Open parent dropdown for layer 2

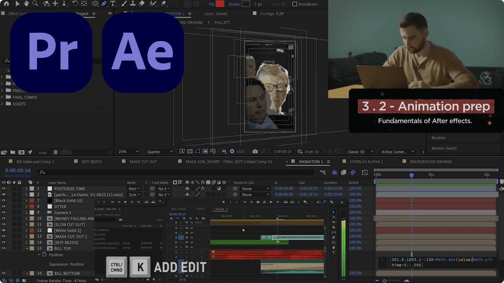point(255,194)
